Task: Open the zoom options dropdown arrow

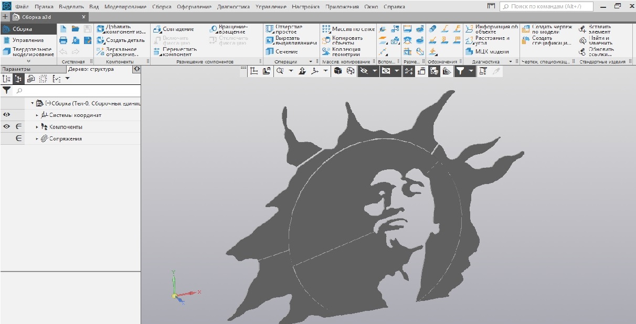Action: click(x=291, y=71)
